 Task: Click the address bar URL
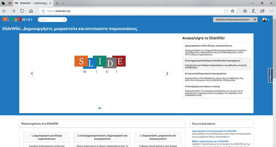click(59, 11)
